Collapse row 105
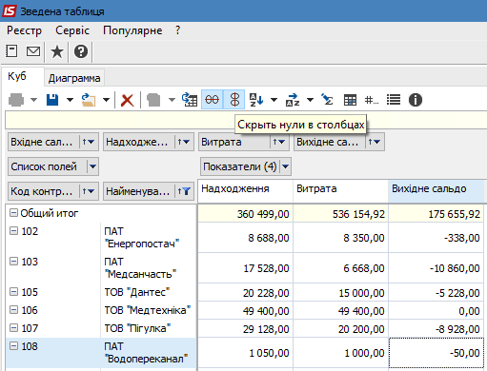487x371 pixels. coord(13,292)
